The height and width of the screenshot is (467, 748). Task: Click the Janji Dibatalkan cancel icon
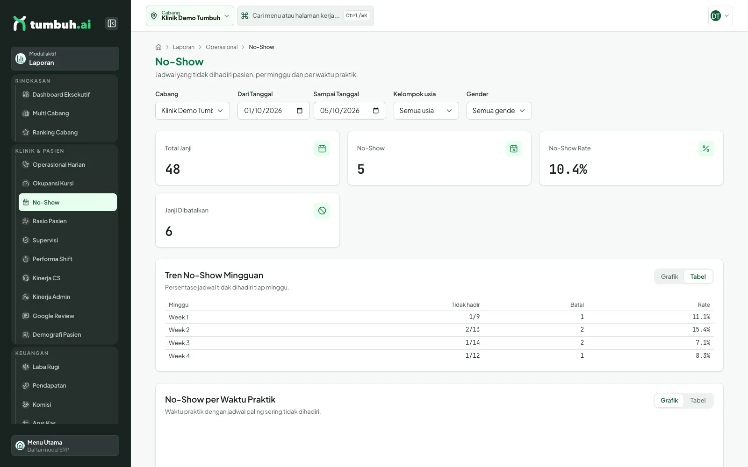pos(322,211)
